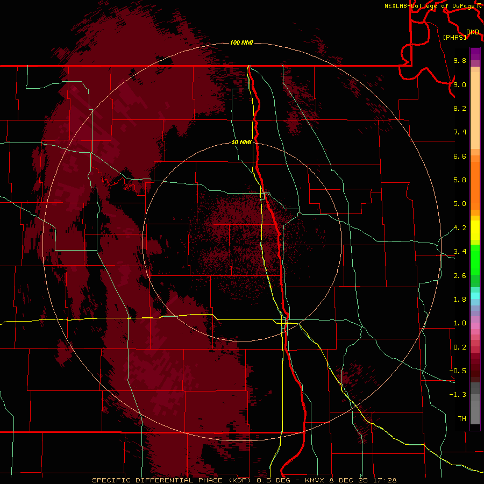Click the small arrow icon after DuPage
484x484 pixels.
[479, 5]
